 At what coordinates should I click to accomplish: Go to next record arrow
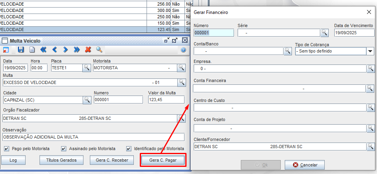(x=65, y=50)
